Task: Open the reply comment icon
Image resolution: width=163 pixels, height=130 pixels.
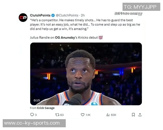Action: click(32, 115)
